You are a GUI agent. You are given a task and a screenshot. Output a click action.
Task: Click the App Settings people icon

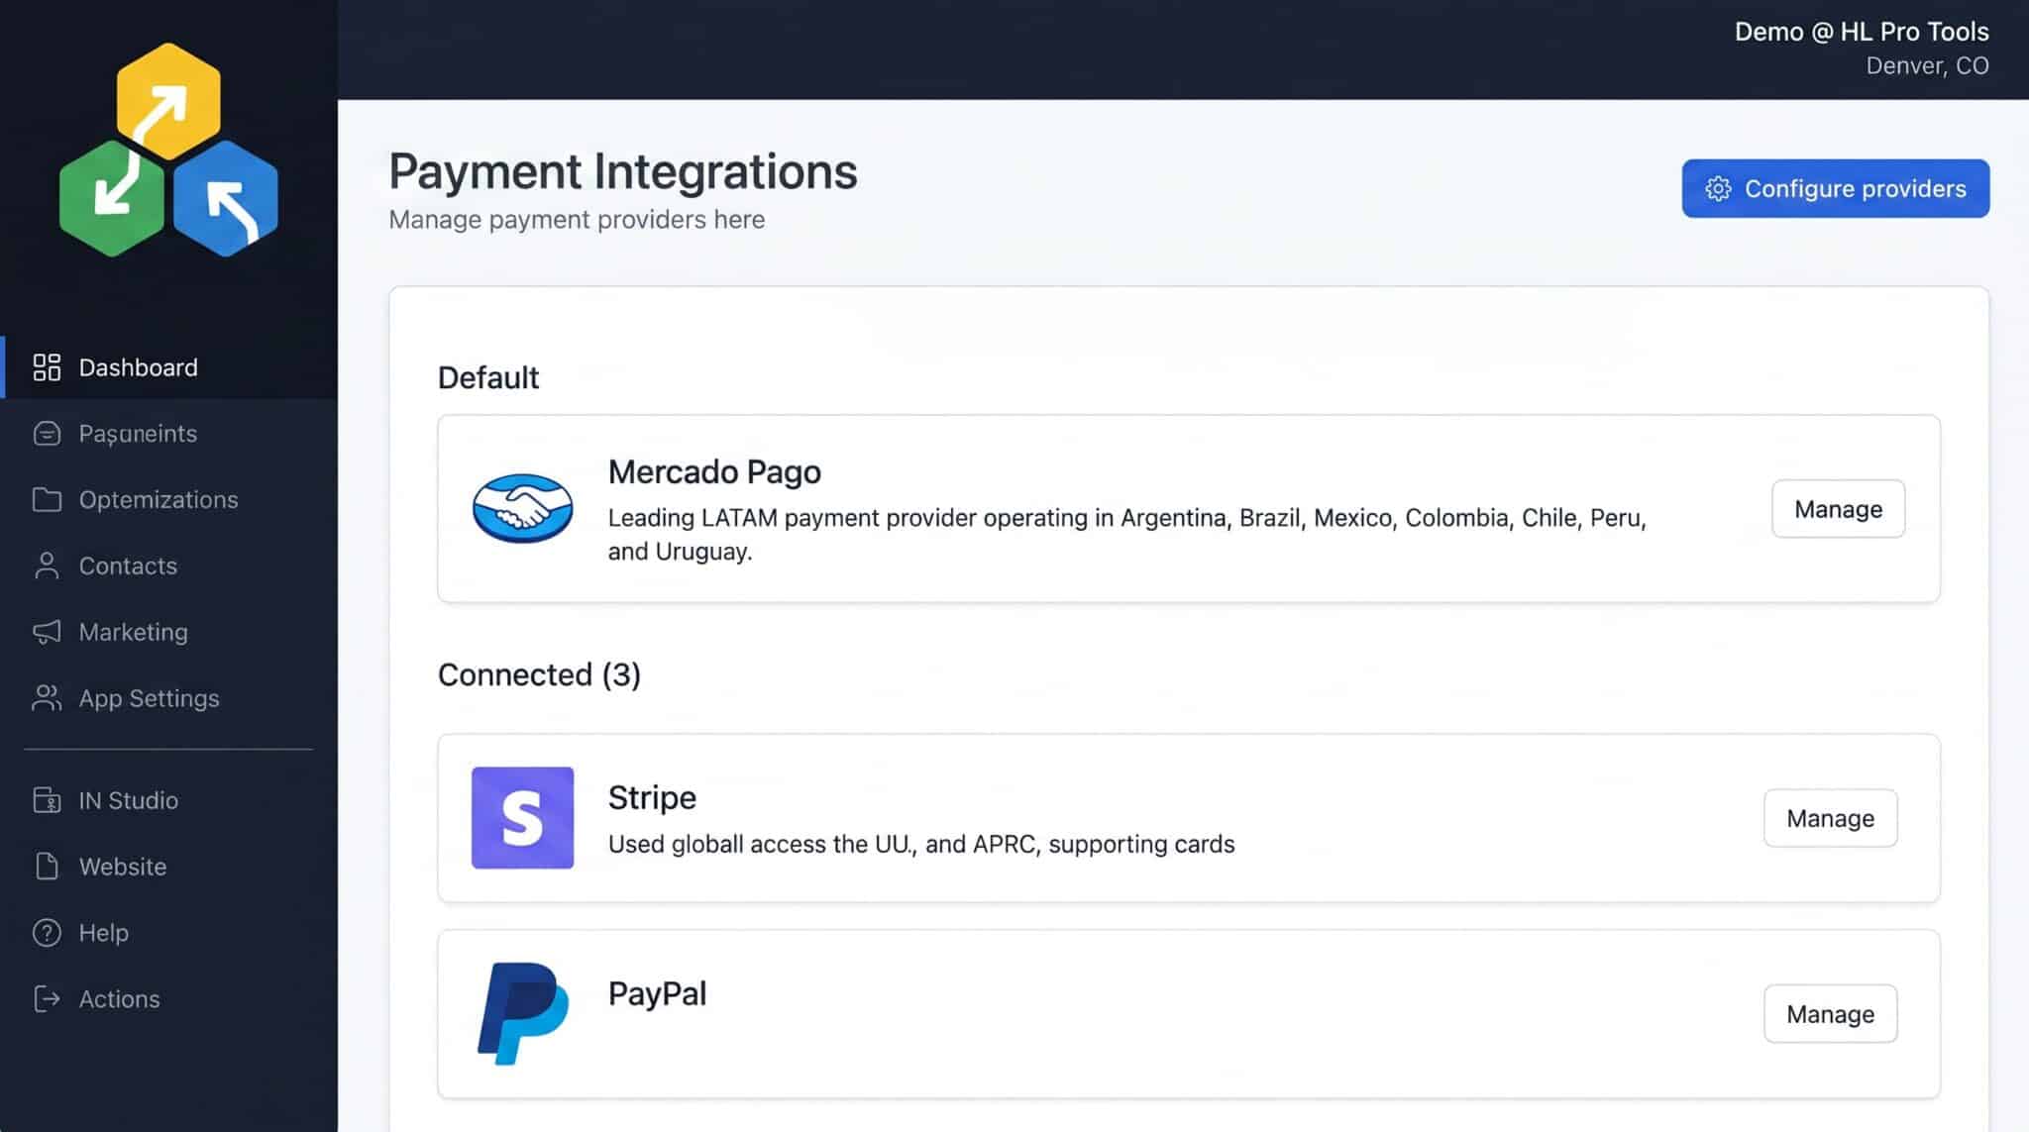pos(47,698)
